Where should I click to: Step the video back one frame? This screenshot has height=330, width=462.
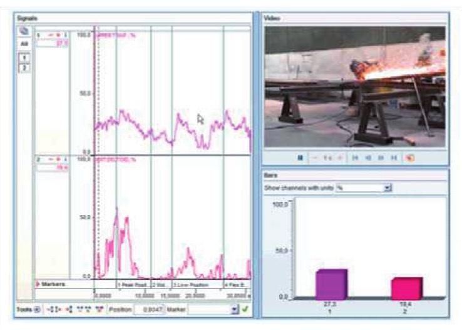(368, 158)
